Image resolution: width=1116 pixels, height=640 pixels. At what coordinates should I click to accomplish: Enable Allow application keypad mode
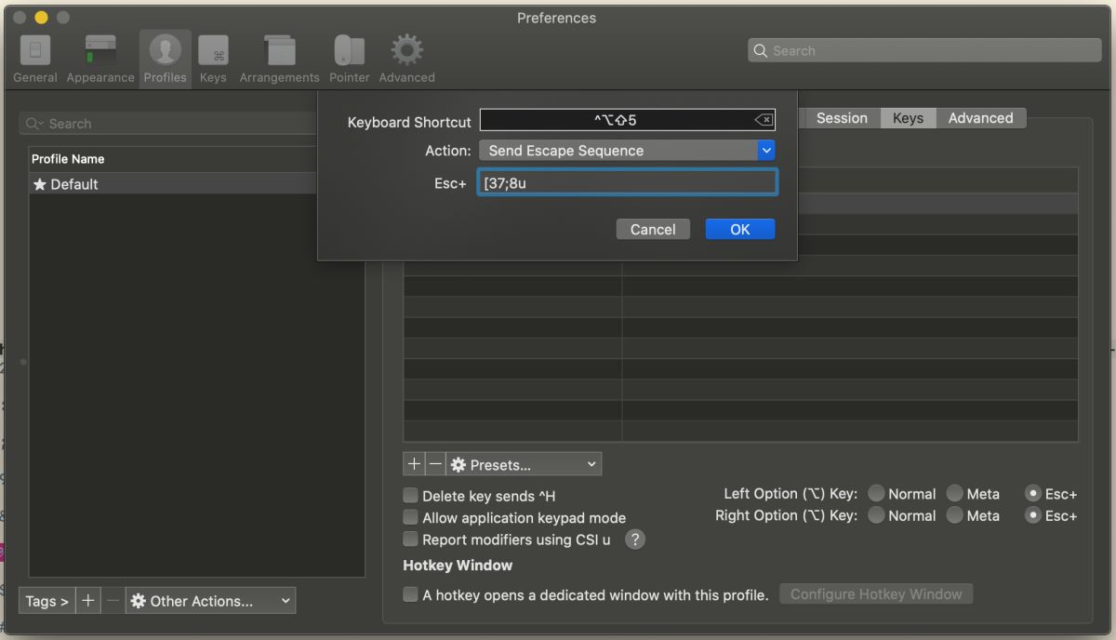coord(410,517)
